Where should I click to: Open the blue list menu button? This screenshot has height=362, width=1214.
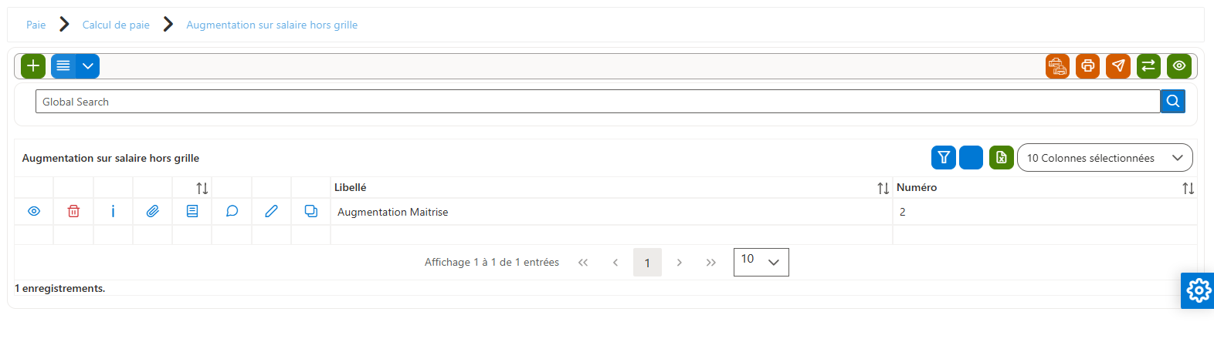tap(63, 66)
